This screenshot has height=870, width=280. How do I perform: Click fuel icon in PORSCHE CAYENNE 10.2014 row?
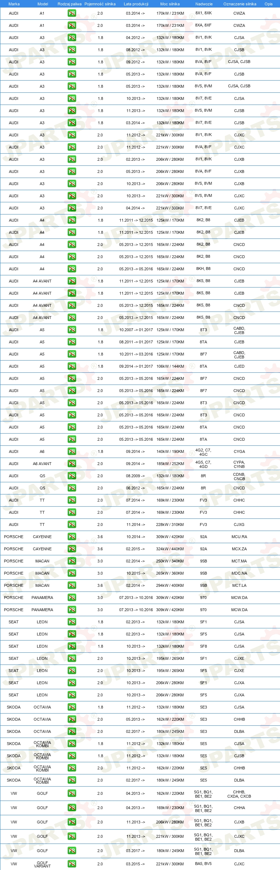click(x=72, y=537)
